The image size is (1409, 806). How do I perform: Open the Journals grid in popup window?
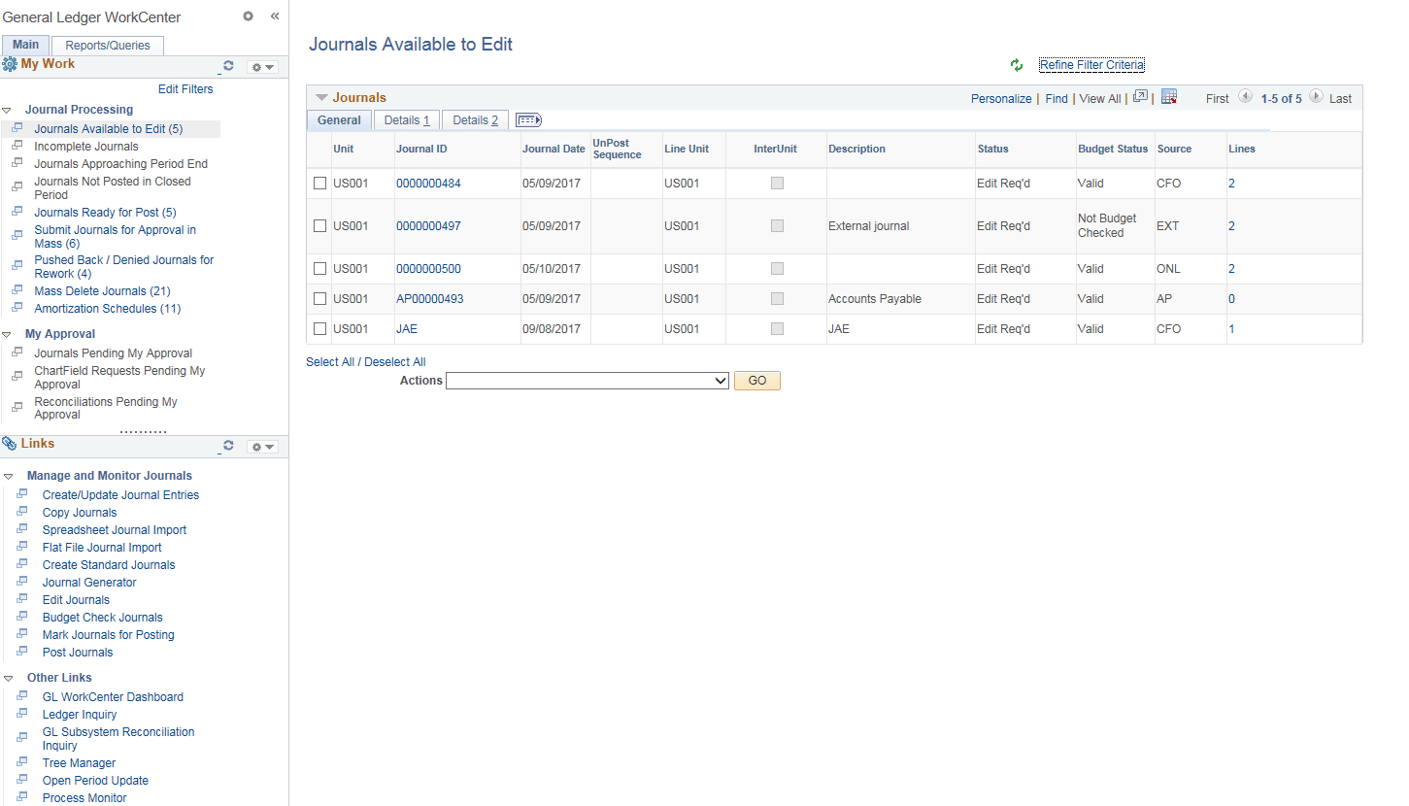pyautogui.click(x=1140, y=96)
